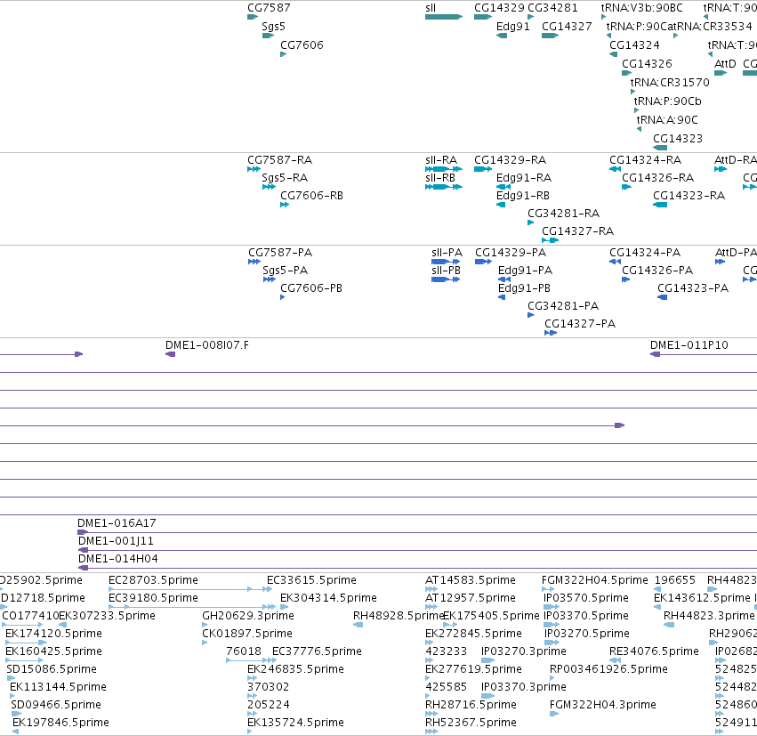
Task: Open the CG14323-RA transcript
Action: (660, 205)
